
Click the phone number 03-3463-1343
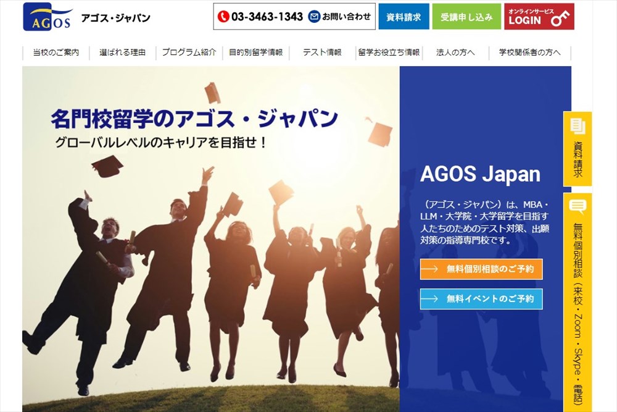267,17
